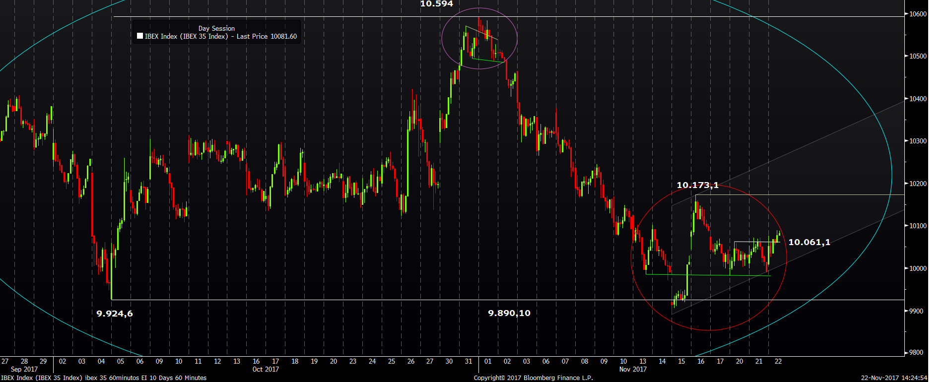Click the Sep 2017 month label
The image size is (951, 382).
click(24, 369)
